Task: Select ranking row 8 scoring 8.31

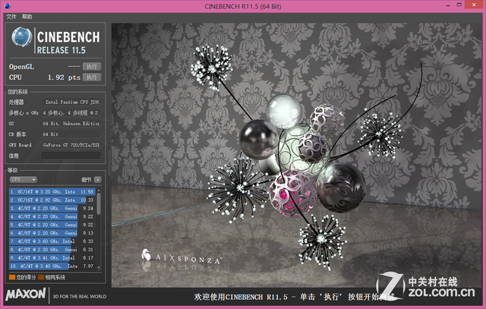Action: coord(52,250)
